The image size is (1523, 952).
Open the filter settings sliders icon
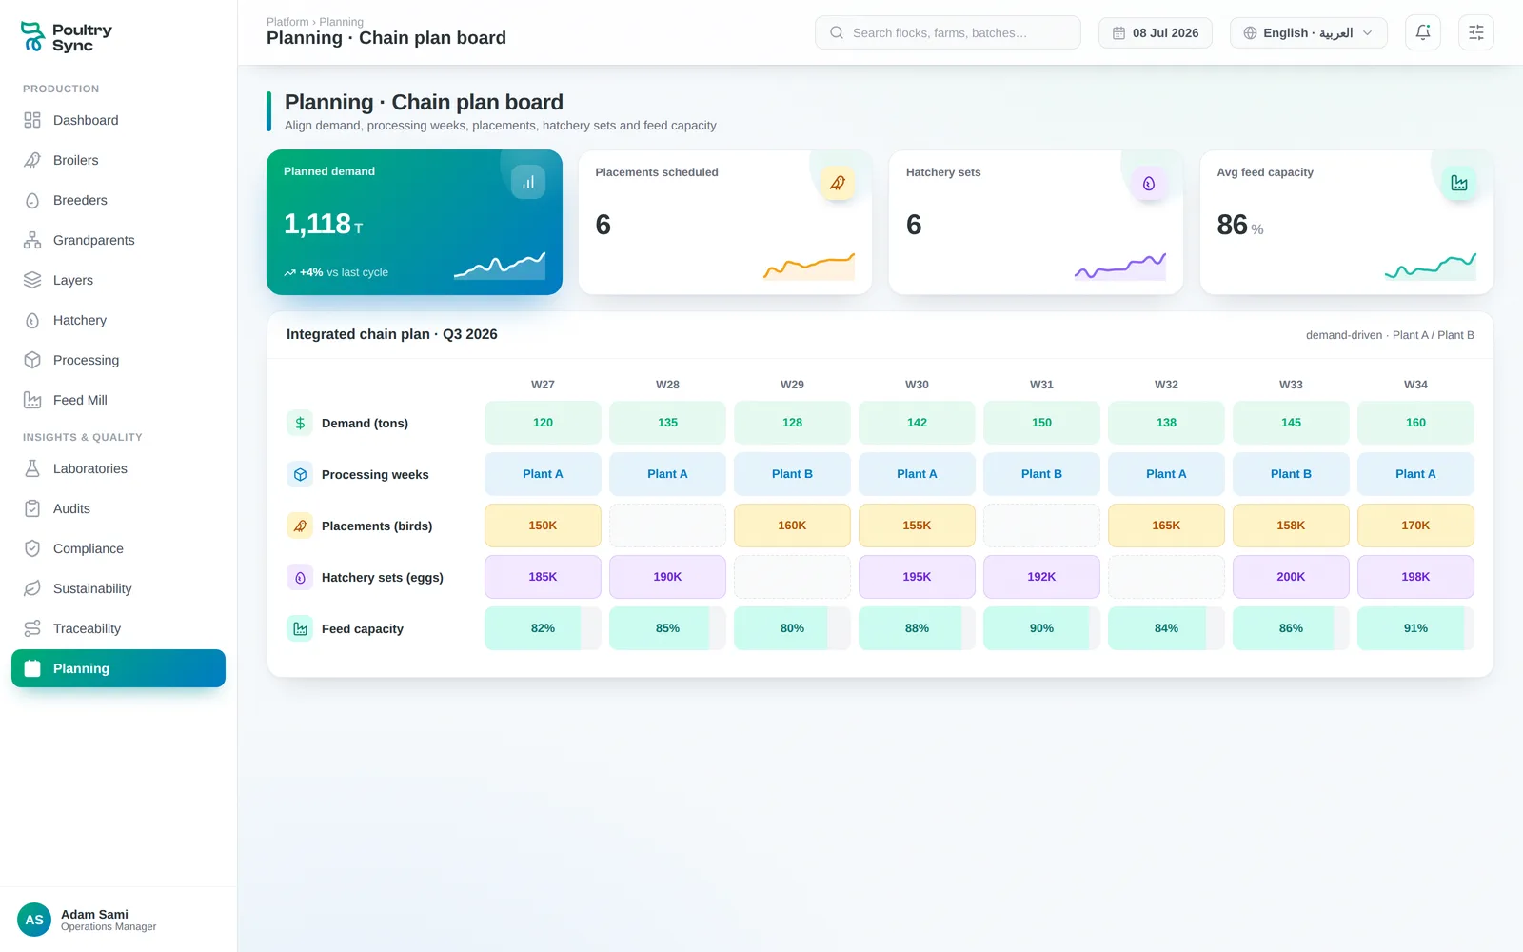[1476, 32]
